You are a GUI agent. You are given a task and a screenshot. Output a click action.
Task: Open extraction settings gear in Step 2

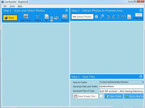96,17
